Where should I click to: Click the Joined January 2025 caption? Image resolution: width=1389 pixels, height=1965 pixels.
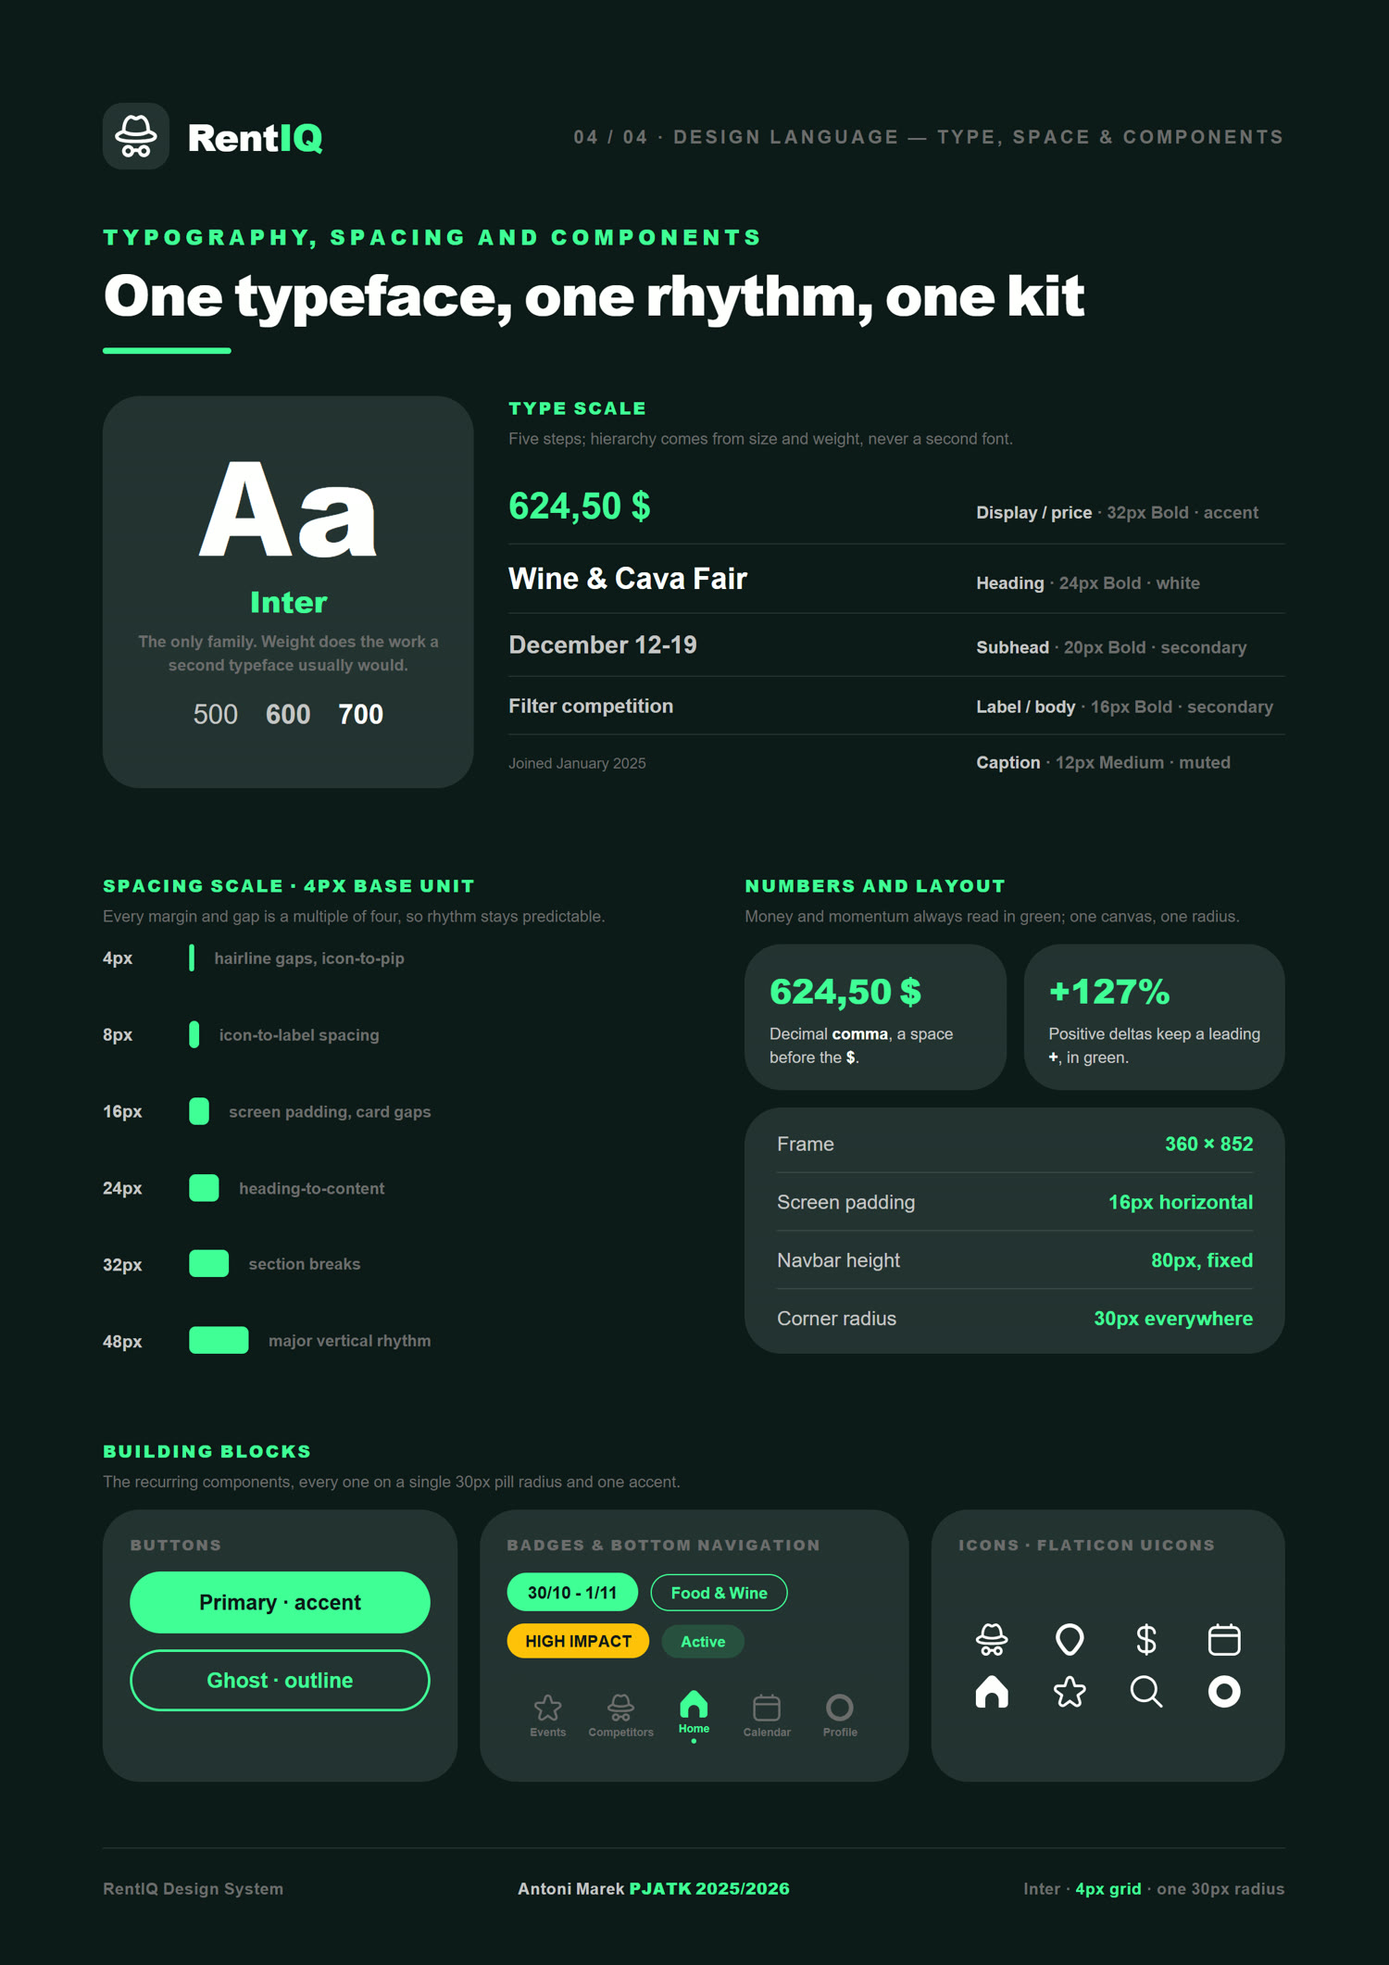577,763
